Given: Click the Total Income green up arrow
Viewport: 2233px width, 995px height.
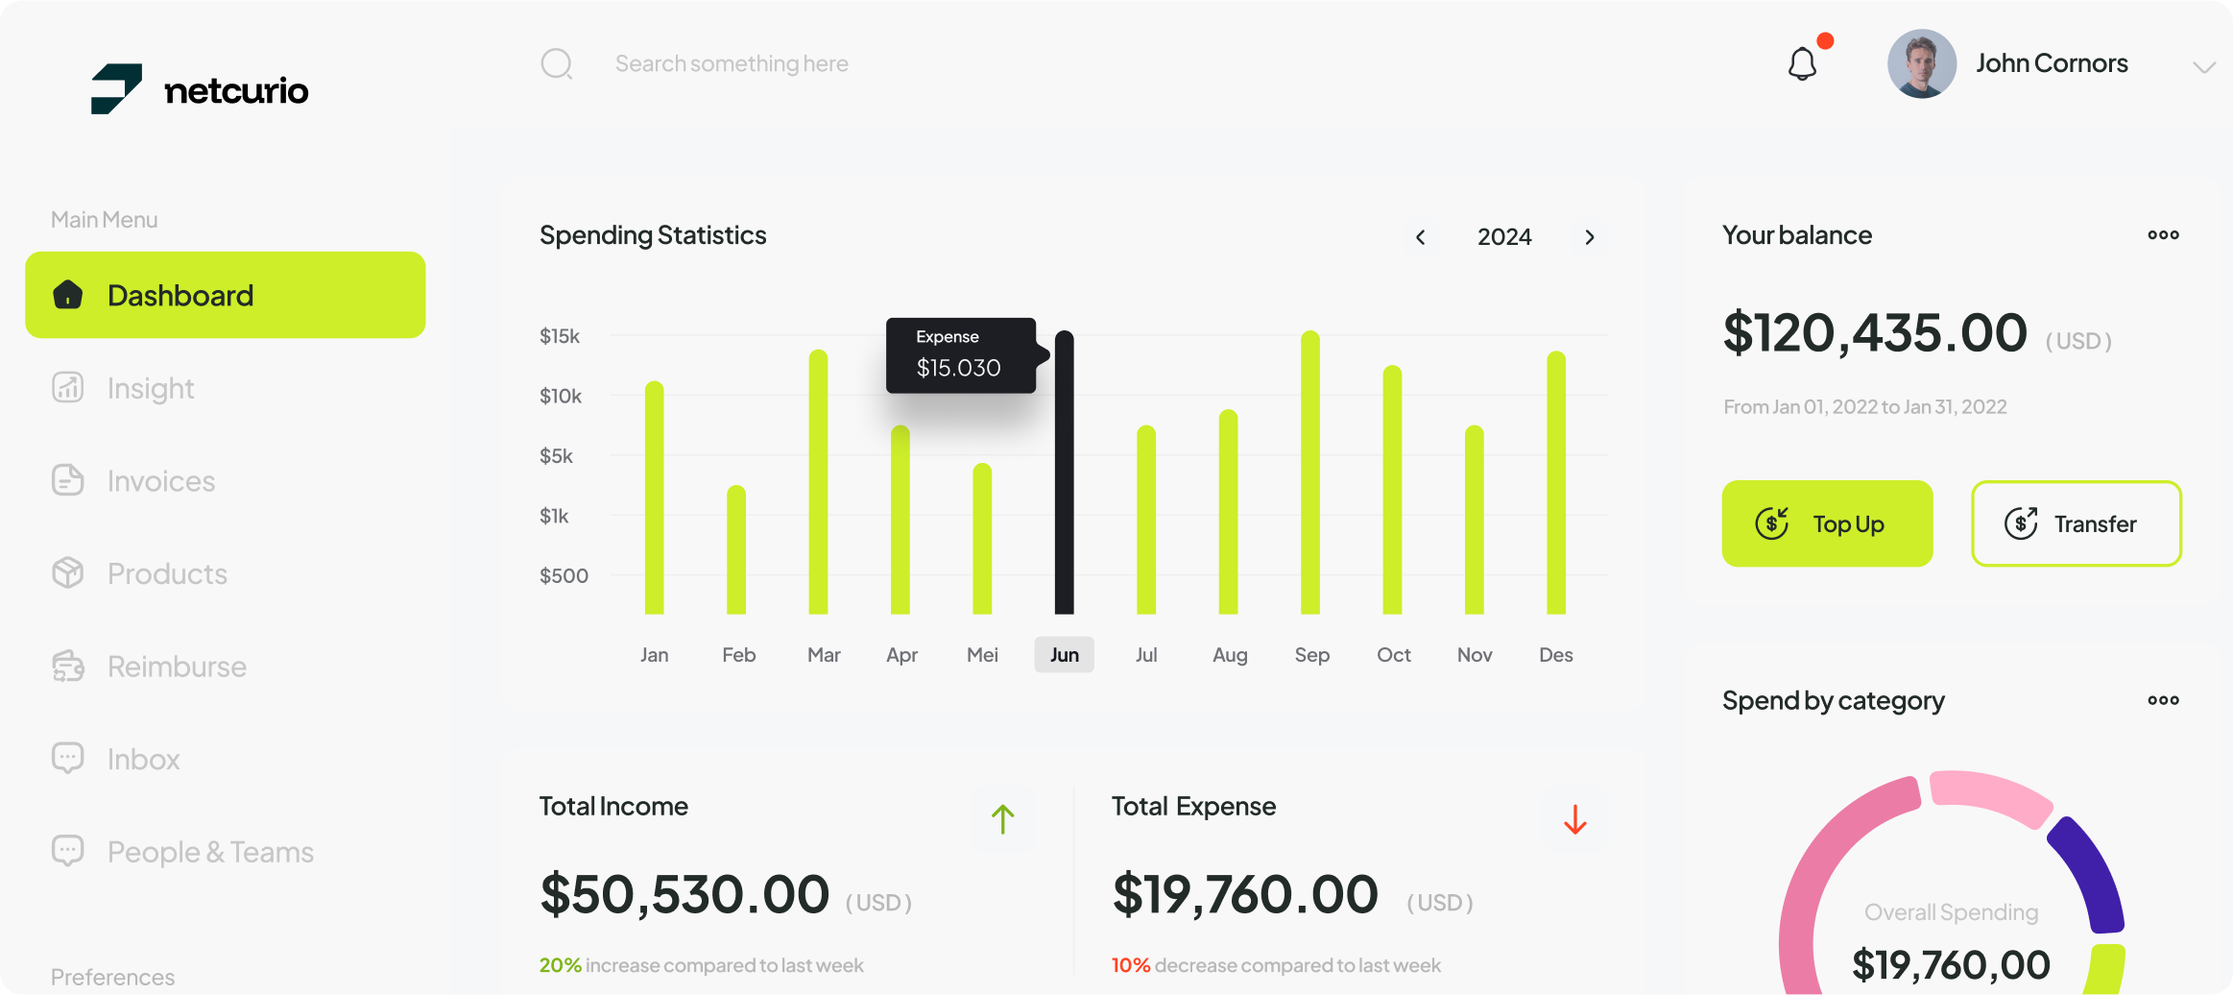Looking at the screenshot, I should [1002, 819].
